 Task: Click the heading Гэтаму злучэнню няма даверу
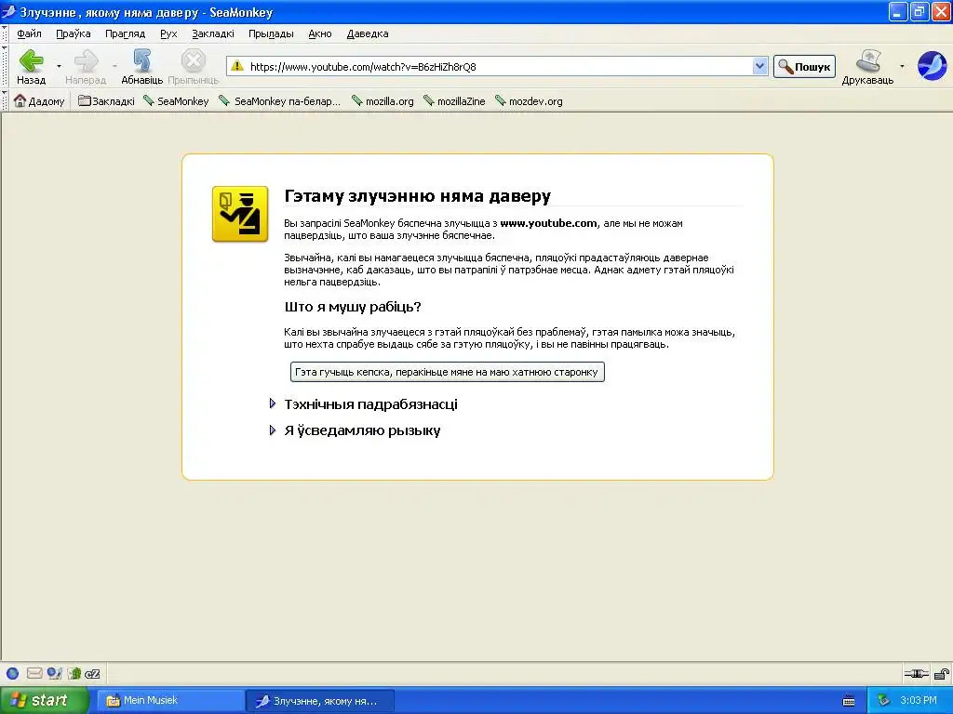tap(418, 196)
